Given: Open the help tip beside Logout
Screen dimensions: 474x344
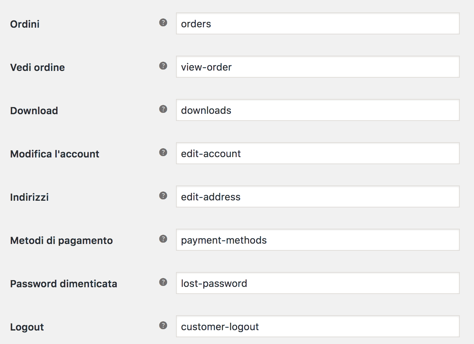Looking at the screenshot, I should click(163, 326).
